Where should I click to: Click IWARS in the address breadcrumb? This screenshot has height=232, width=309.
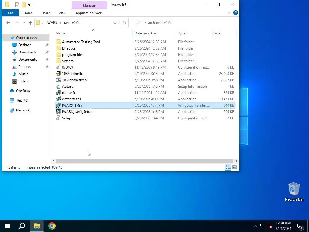(x=52, y=23)
